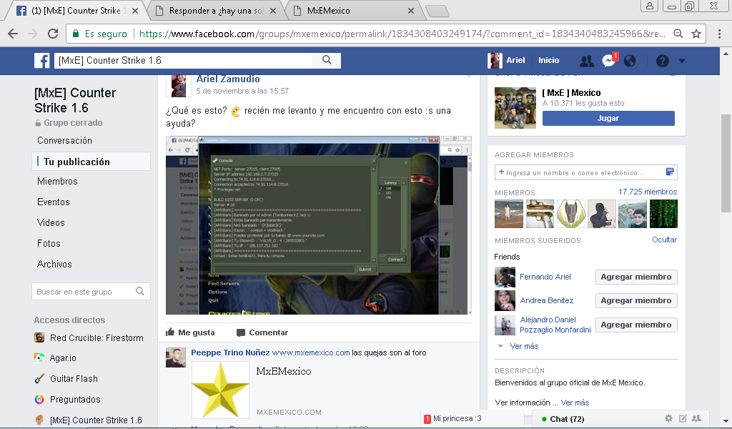Like the post with Me gusta
The height and width of the screenshot is (429, 732).
coord(190,332)
